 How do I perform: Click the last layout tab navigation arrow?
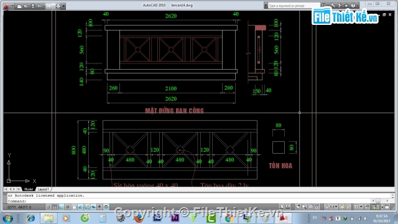[x=19, y=189]
